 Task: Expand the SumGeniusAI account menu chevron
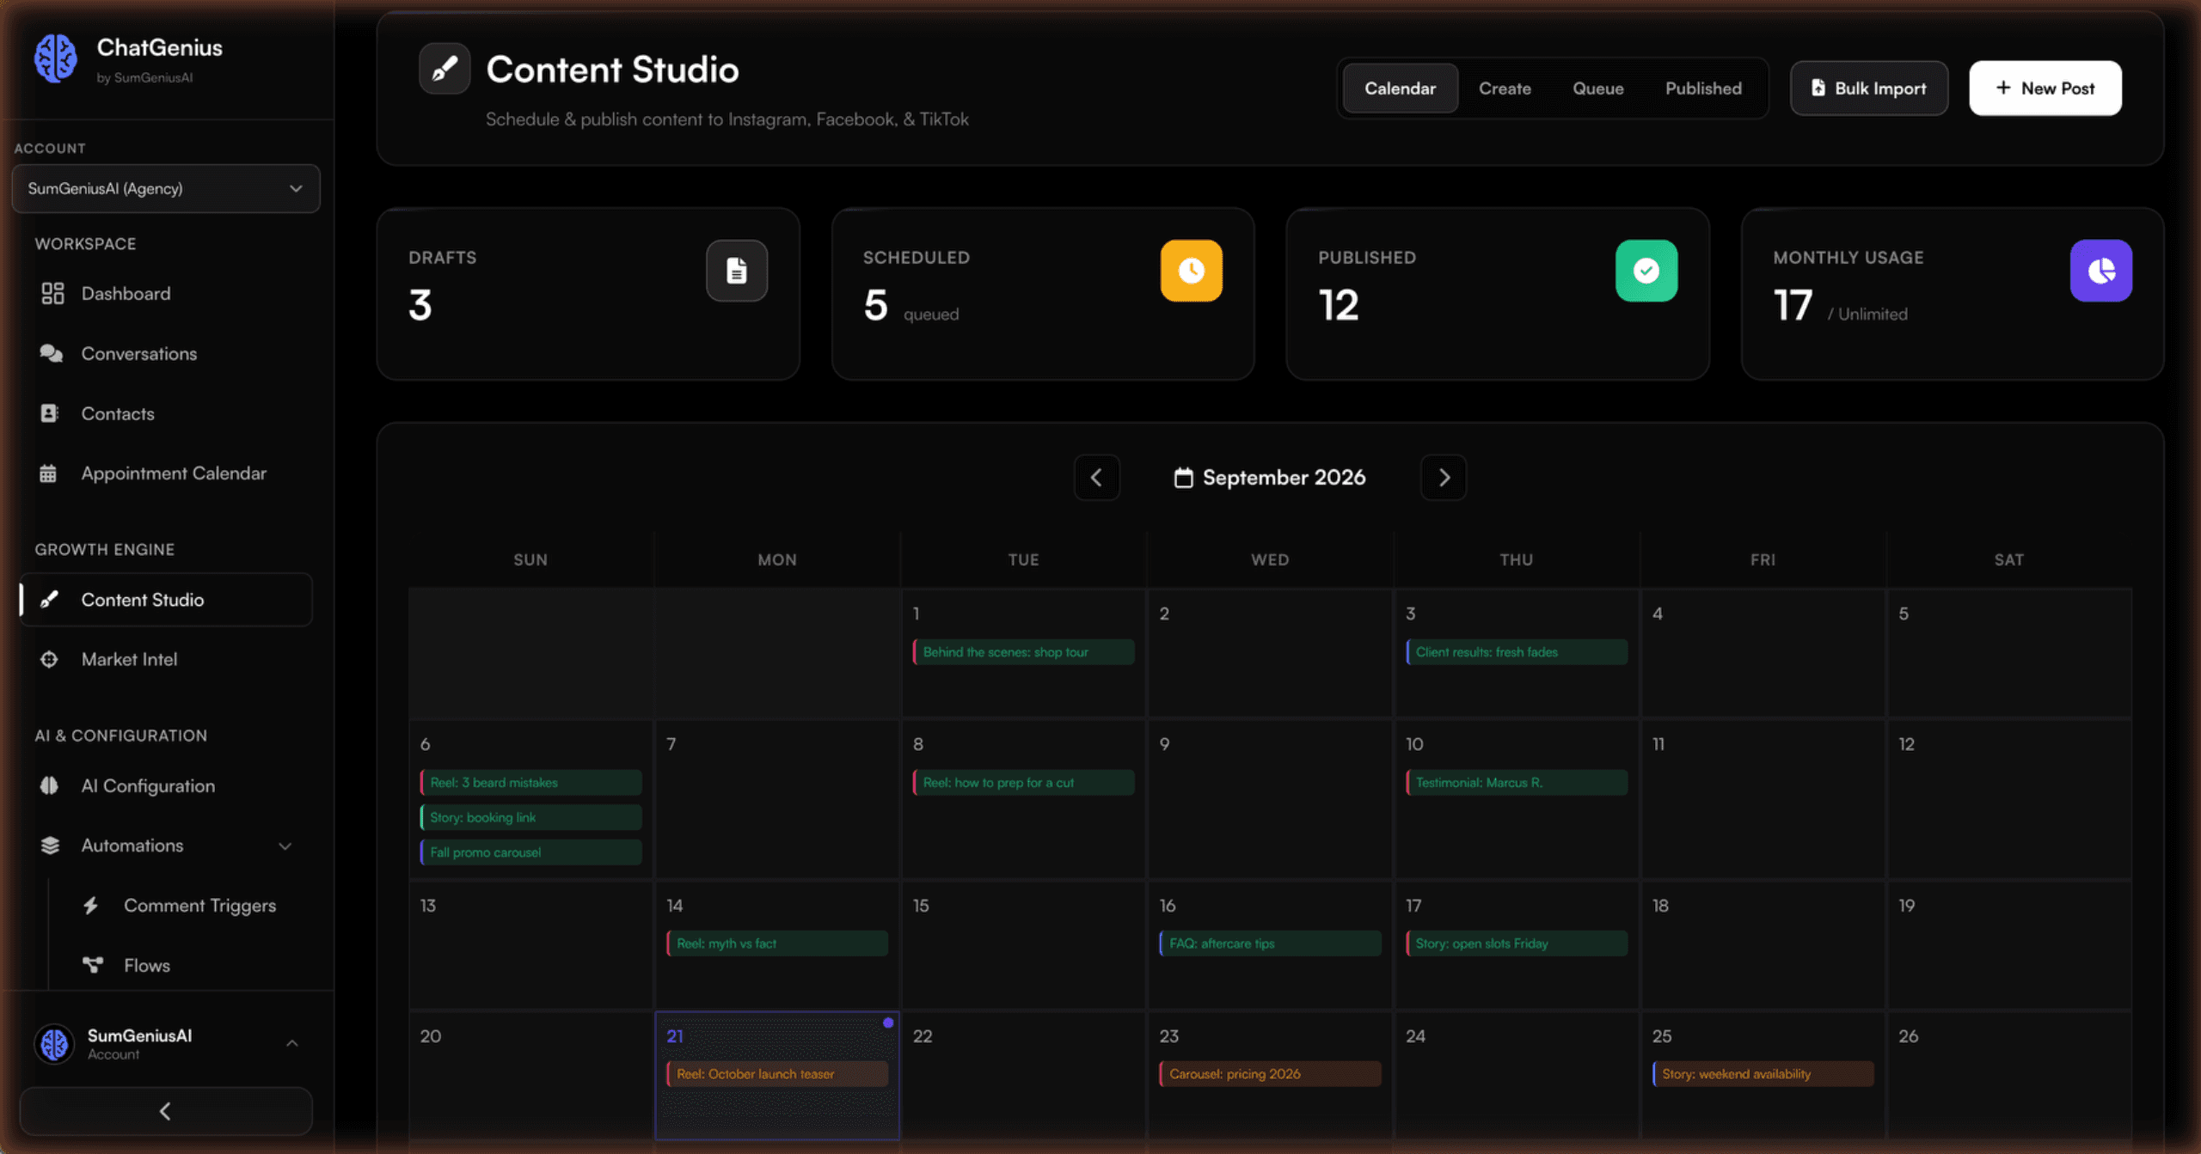point(291,1043)
